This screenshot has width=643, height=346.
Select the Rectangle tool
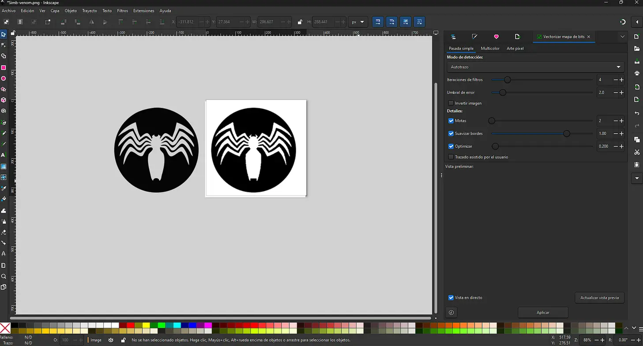point(4,68)
